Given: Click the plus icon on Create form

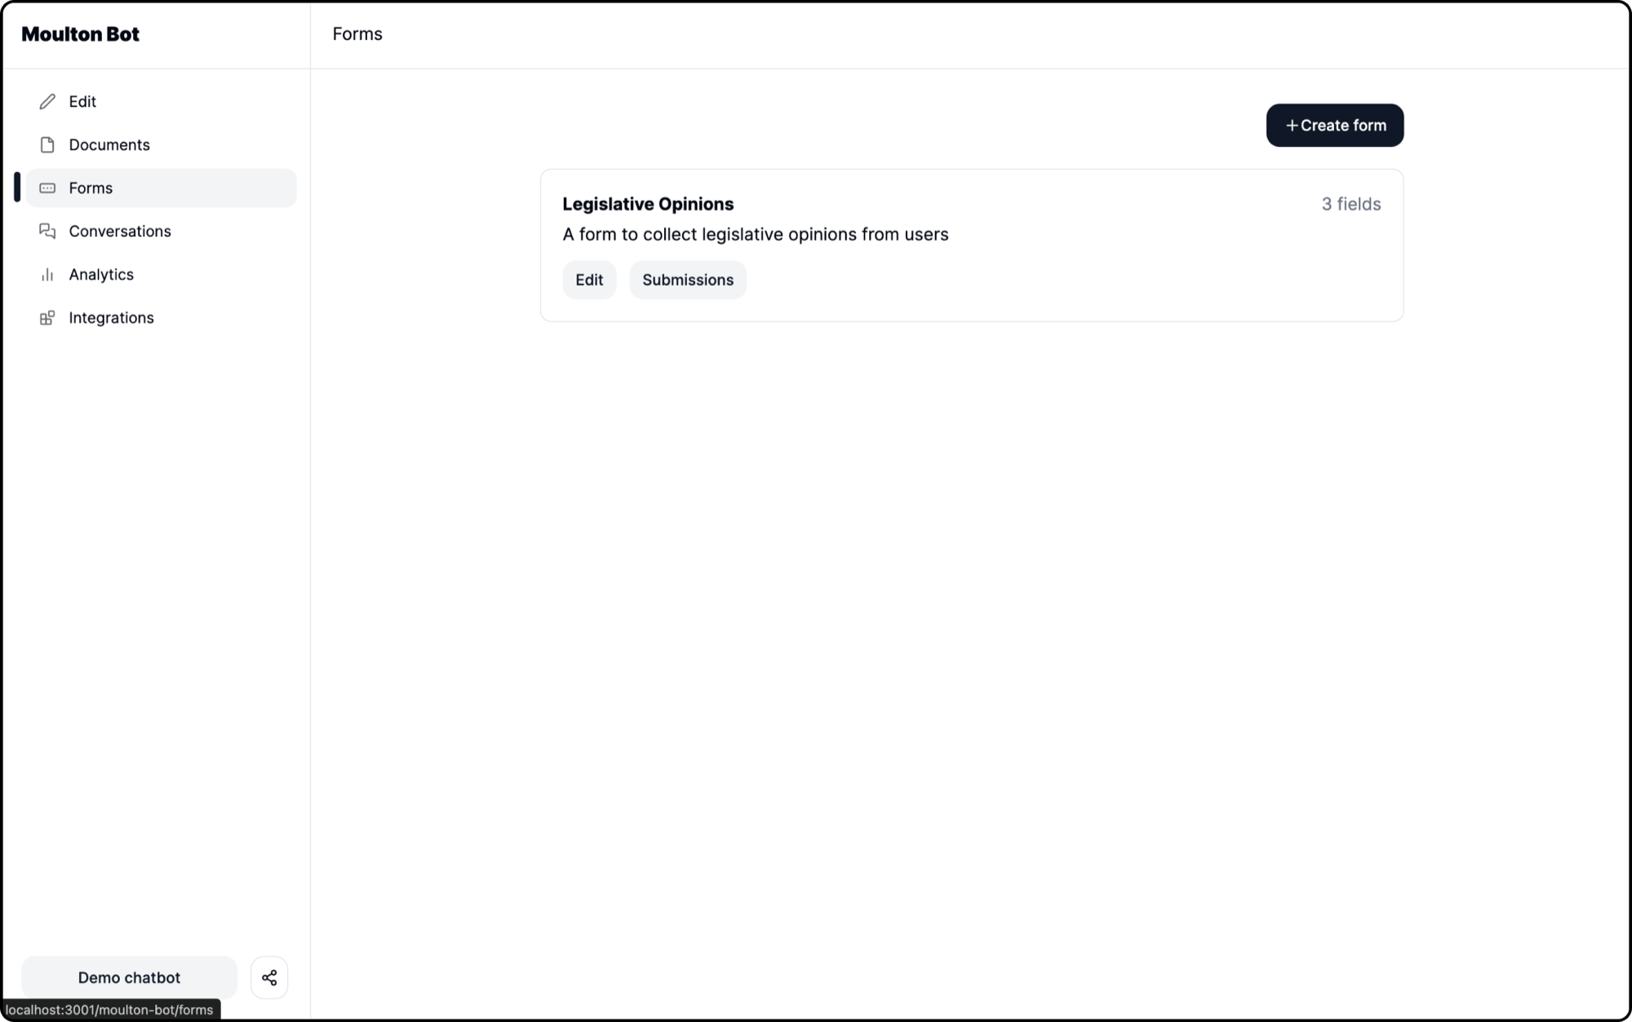Looking at the screenshot, I should pos(1293,126).
